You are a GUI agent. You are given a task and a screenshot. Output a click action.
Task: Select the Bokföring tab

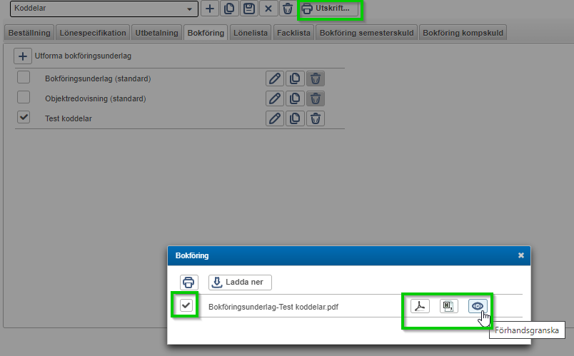[x=206, y=33]
